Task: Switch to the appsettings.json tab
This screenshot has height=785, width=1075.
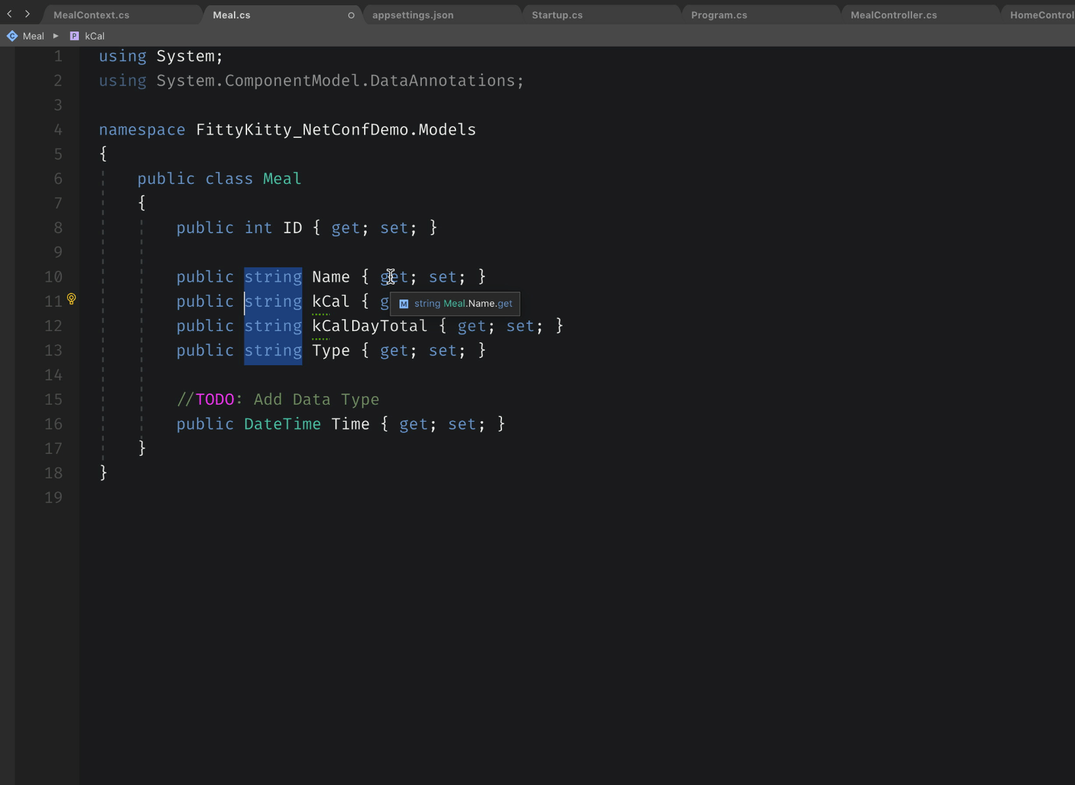Action: click(x=413, y=15)
